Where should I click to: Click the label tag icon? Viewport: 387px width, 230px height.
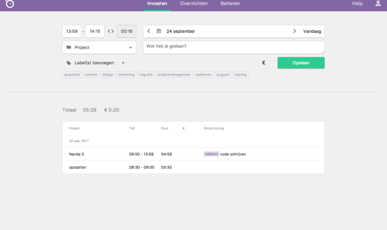(68, 63)
